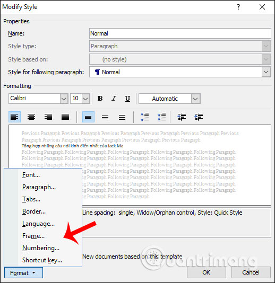Toggle Bold formatting button
This screenshot has width=275, height=283.
click(x=100, y=99)
